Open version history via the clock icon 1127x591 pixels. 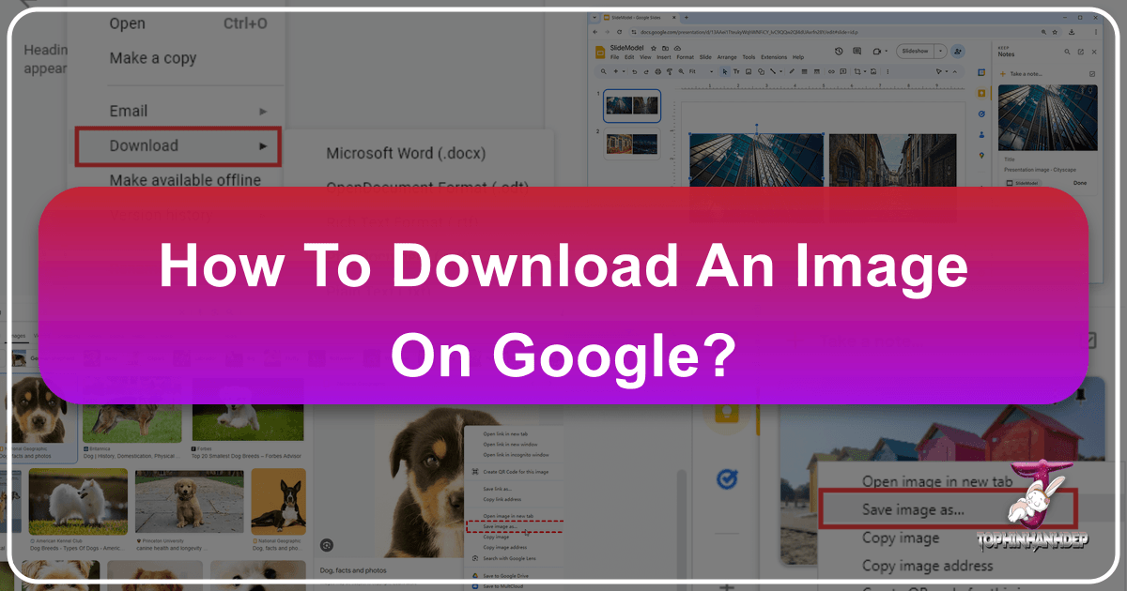839,51
